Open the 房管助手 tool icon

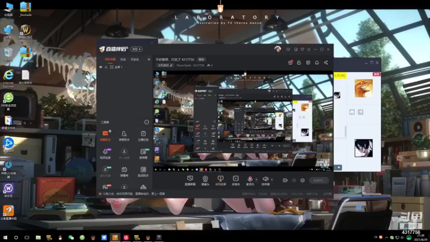pos(124,136)
